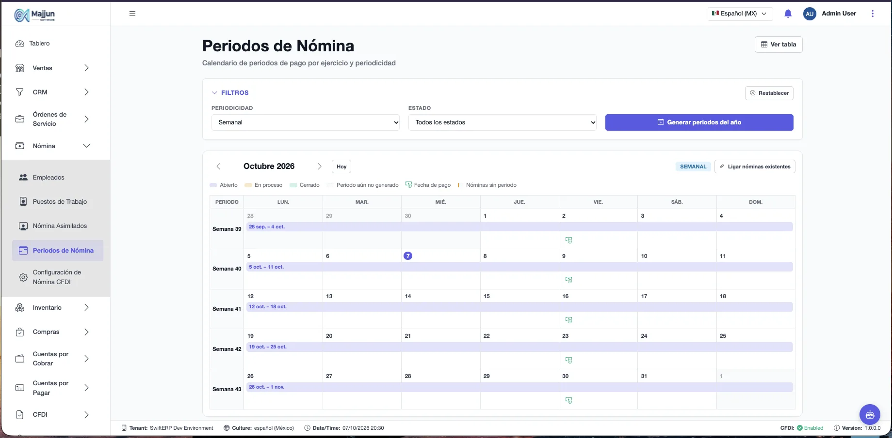Image resolution: width=892 pixels, height=438 pixels.
Task: Click the Hoy button
Action: pyautogui.click(x=341, y=166)
